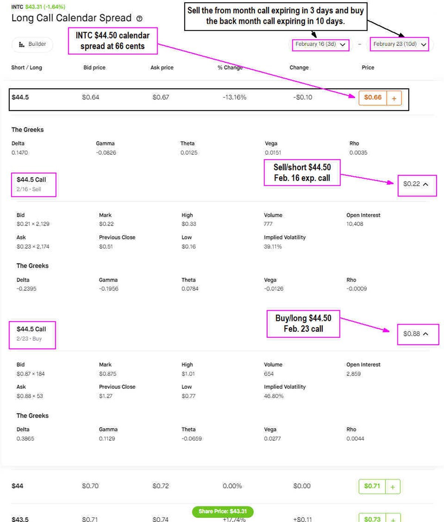Click the Bid price column header

click(x=94, y=68)
